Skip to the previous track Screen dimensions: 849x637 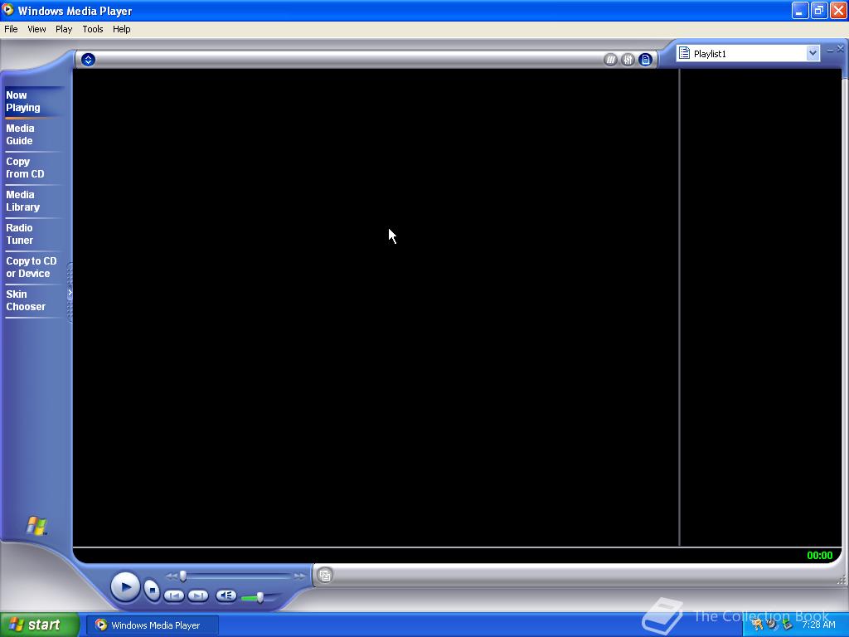pyautogui.click(x=174, y=596)
